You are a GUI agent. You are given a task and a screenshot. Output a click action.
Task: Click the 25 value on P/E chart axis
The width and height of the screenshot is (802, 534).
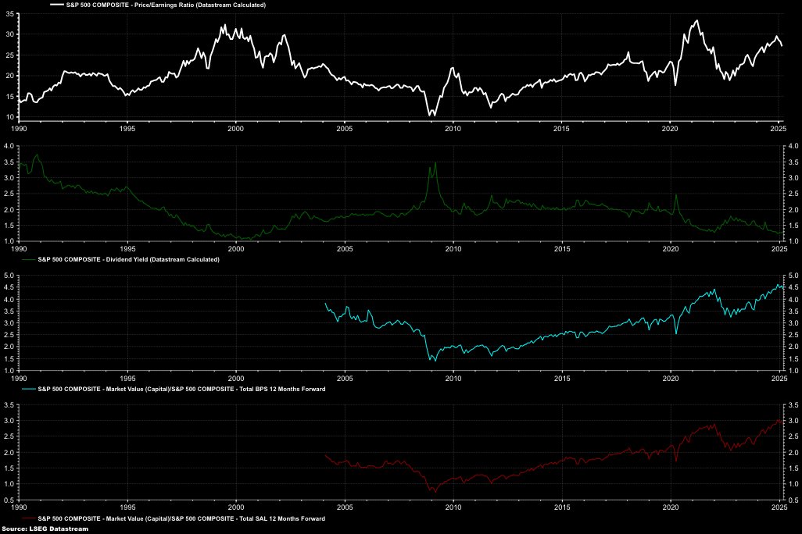point(9,55)
